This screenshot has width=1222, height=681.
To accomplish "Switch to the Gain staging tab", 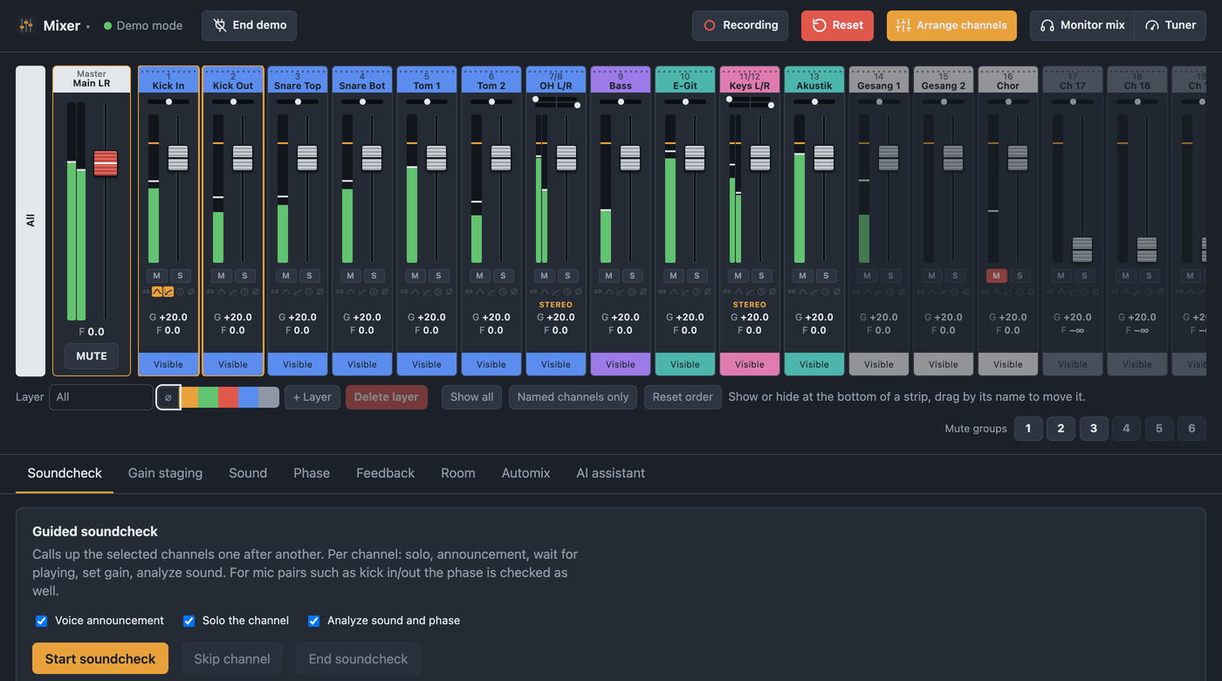I will [165, 473].
